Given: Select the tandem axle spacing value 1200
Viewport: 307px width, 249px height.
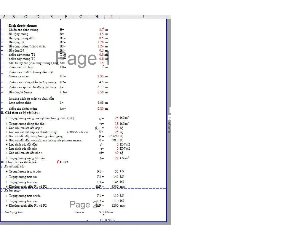Looking at the screenshot, I should 115,206.
